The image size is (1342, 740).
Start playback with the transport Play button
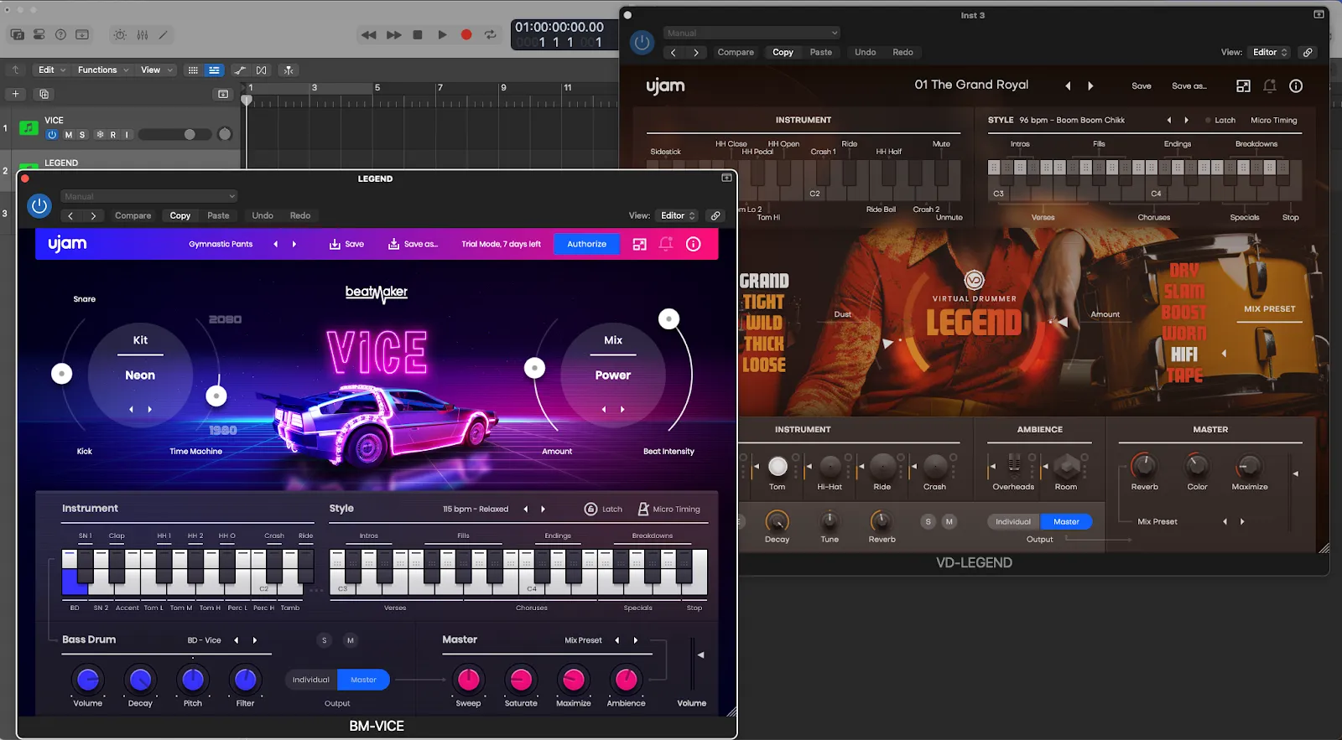coord(442,34)
